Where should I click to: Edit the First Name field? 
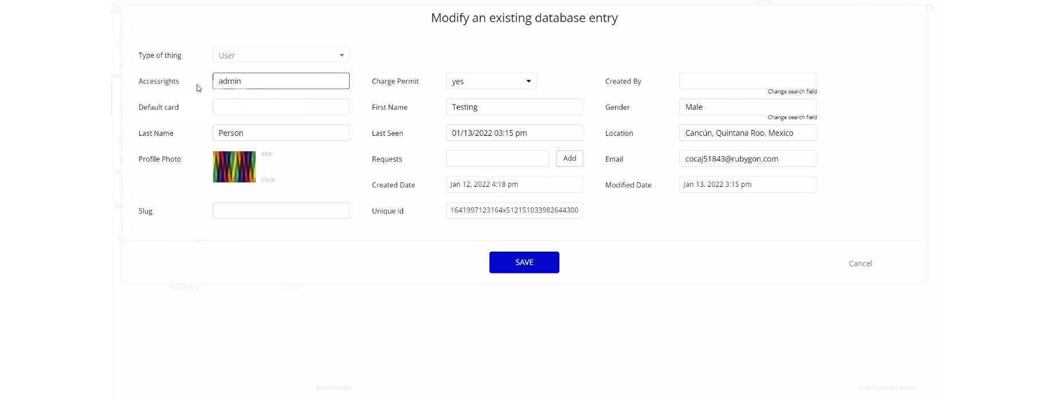tap(514, 107)
